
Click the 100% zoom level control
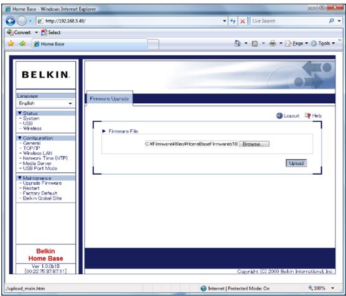tap(317, 288)
